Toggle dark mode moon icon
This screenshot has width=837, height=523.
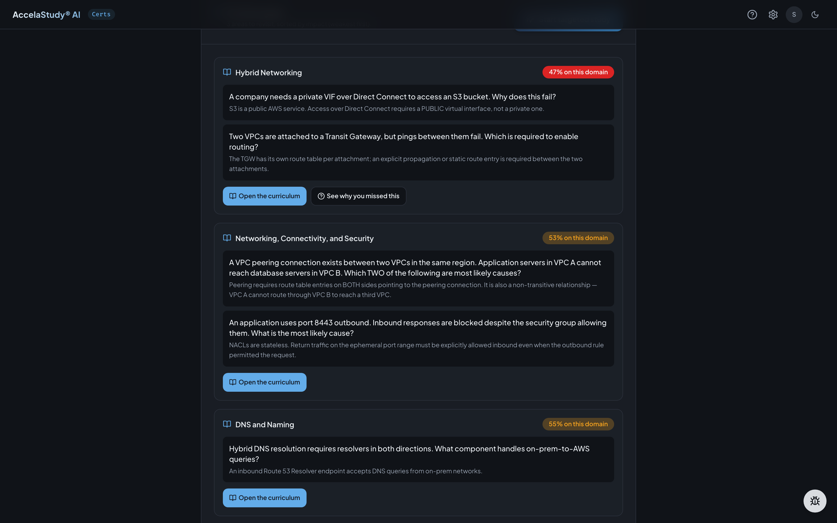(x=815, y=15)
